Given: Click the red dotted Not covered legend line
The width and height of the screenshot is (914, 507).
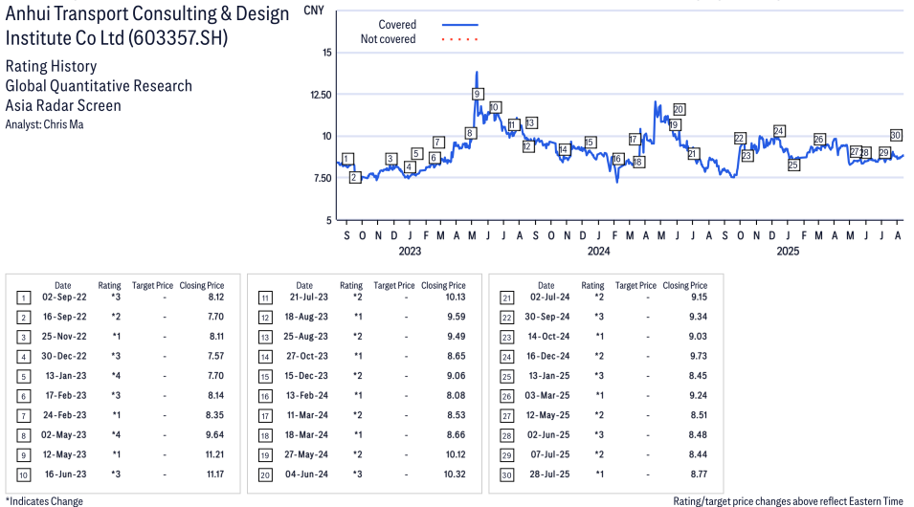Looking at the screenshot, I should 460,39.
